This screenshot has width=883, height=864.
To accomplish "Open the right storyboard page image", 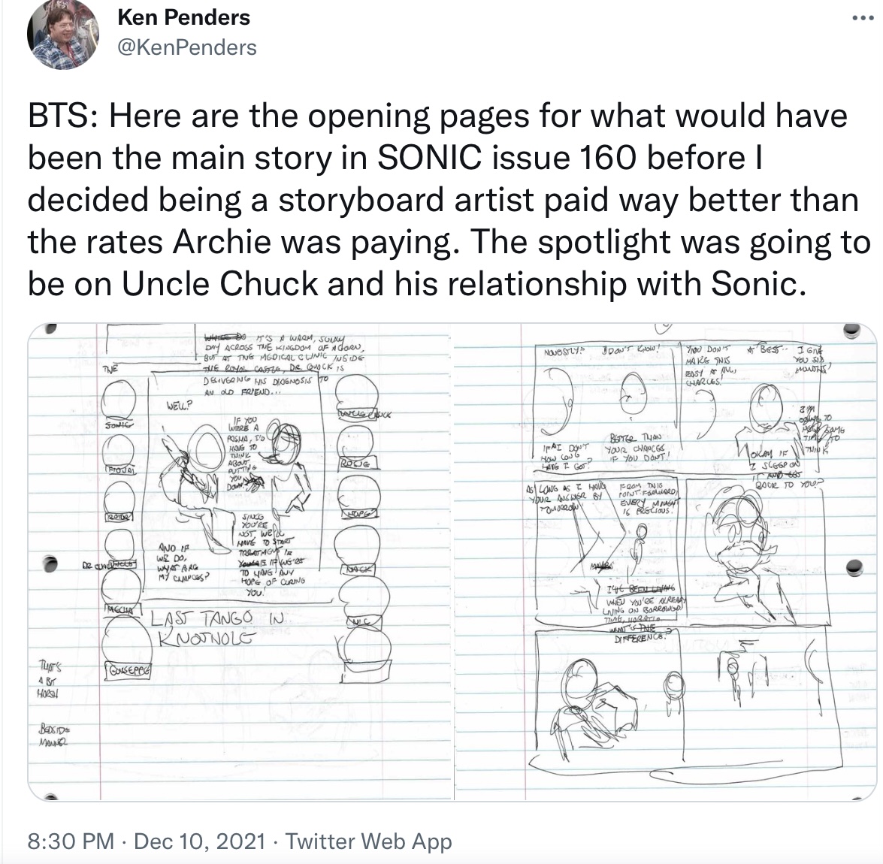I will [x=666, y=562].
